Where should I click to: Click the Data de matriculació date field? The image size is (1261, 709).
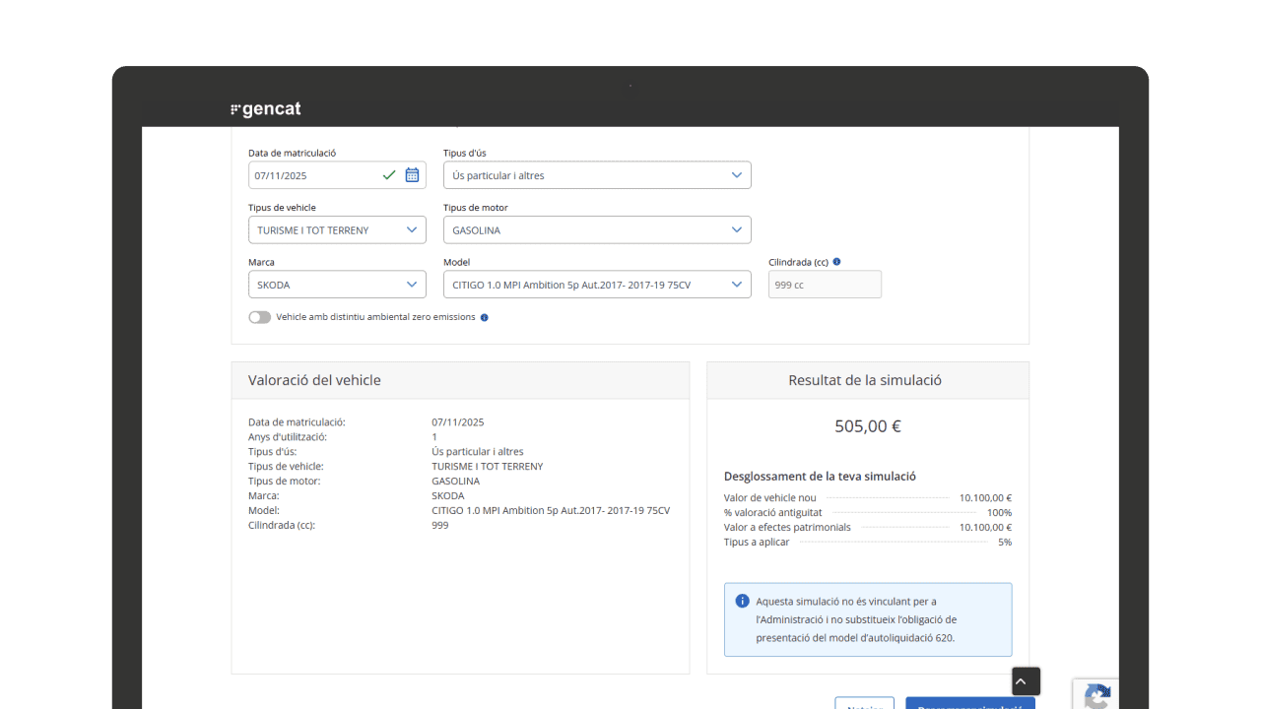pos(315,175)
